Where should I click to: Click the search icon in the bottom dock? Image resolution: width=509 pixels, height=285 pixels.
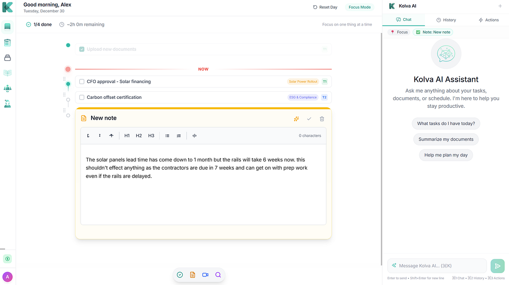click(218, 275)
